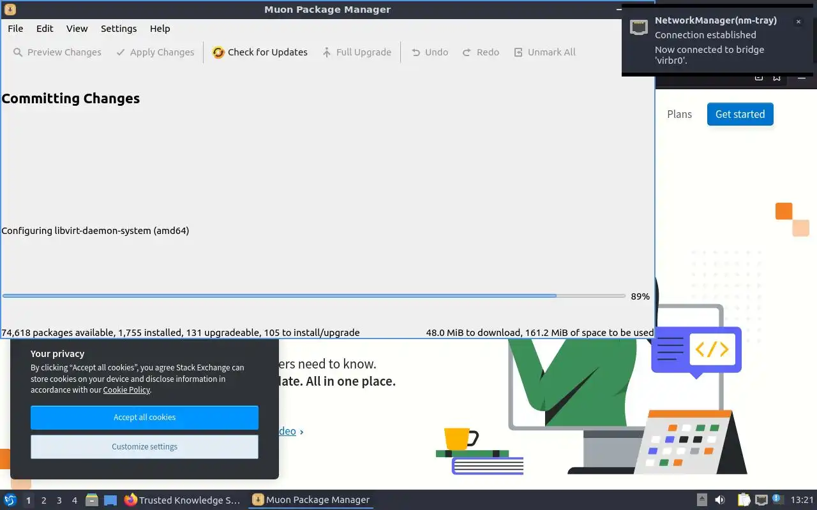Open the application menu launcher in taskbar
Image resolution: width=817 pixels, height=510 pixels.
pyautogui.click(x=10, y=500)
